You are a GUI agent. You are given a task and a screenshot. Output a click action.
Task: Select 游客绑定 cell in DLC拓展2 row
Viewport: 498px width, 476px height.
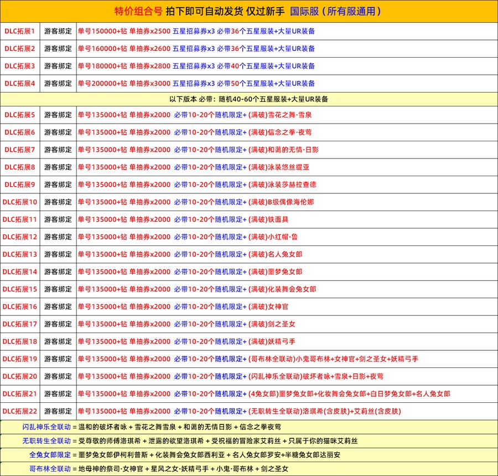[58, 49]
